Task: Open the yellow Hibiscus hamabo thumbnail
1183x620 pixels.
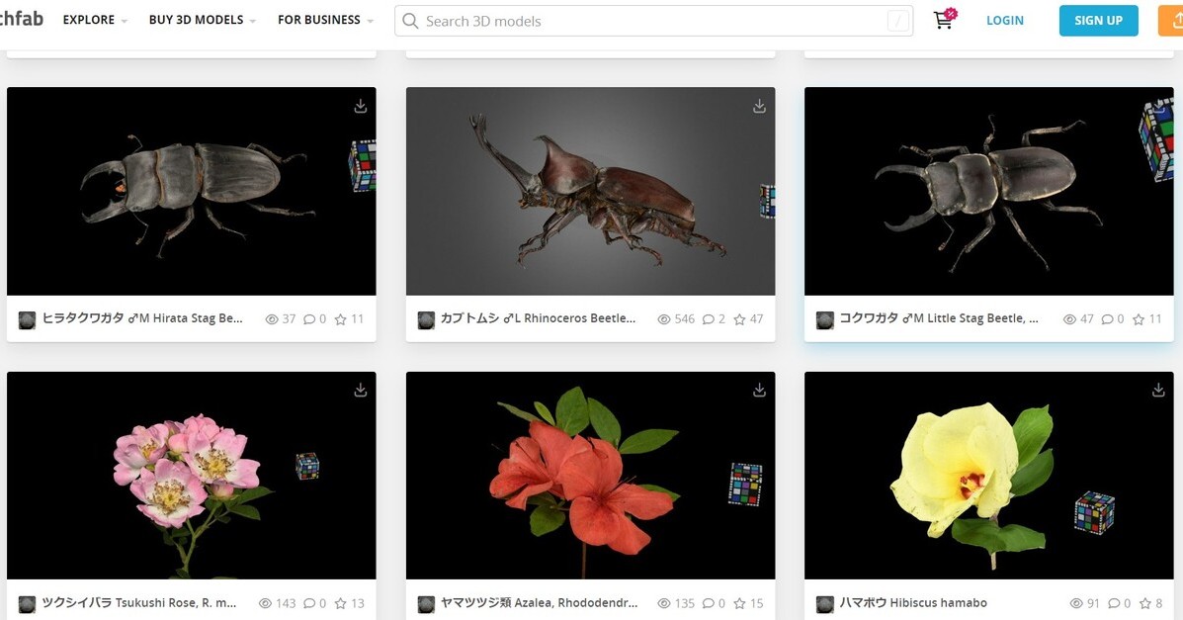Action: coord(988,475)
